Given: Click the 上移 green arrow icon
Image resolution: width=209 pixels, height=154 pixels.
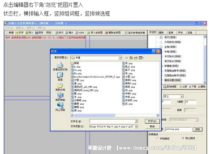Looking at the screenshot, I should tap(181, 87).
